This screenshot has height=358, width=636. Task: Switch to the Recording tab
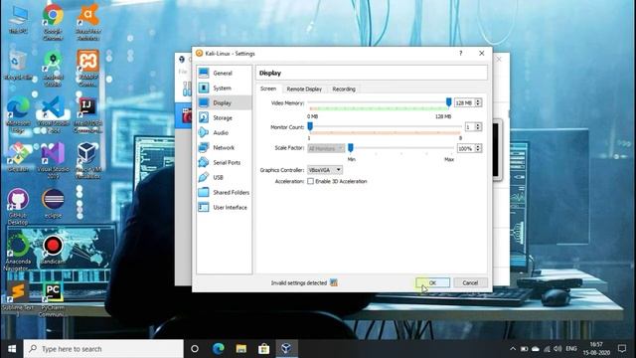coord(344,89)
